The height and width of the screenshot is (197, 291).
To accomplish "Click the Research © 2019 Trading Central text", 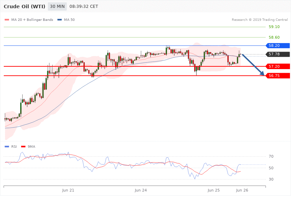I will coord(260,19).
